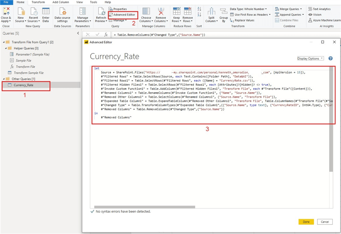Viewport: 341px width, 234px height.
Task: Open the Append Queries dropdown
Action: click(x=289, y=14)
